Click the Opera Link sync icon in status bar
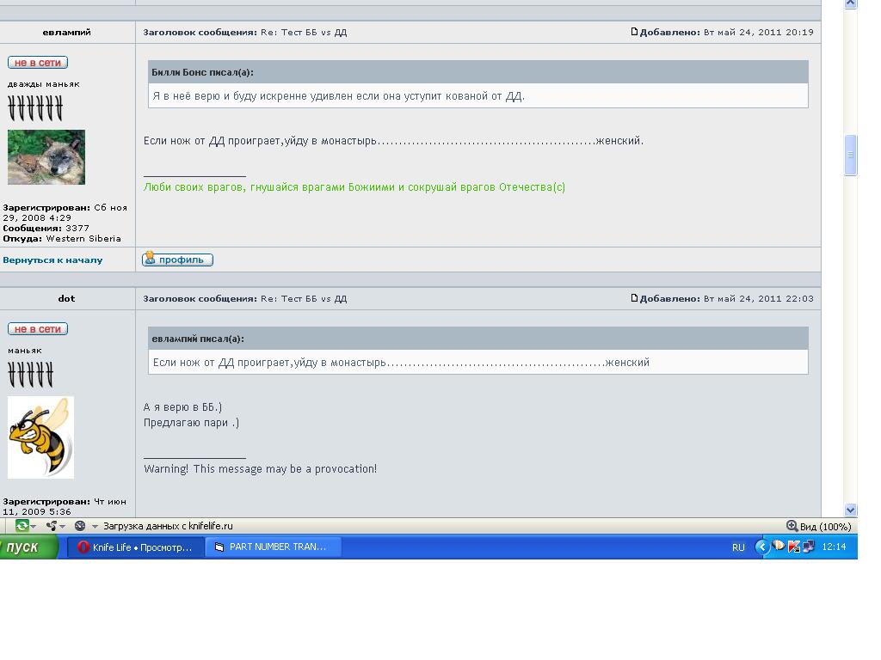881x660 pixels. [x=22, y=526]
